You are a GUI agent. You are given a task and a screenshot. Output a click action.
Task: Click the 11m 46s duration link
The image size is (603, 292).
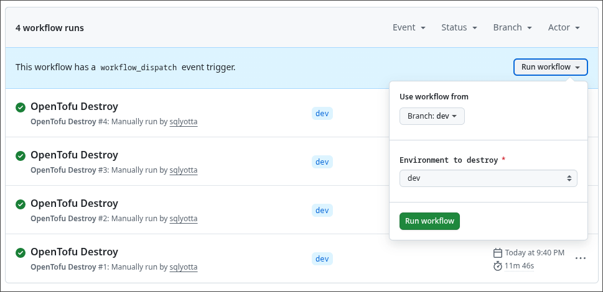519,266
